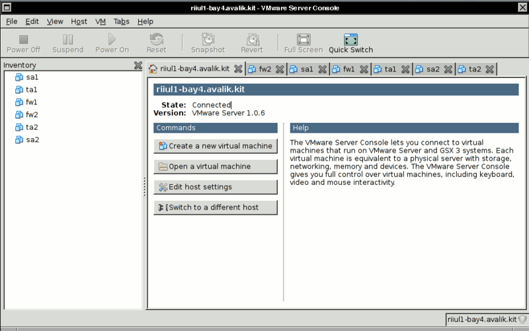Close the fw1 tab
The width and height of the screenshot is (529, 331).
364,69
